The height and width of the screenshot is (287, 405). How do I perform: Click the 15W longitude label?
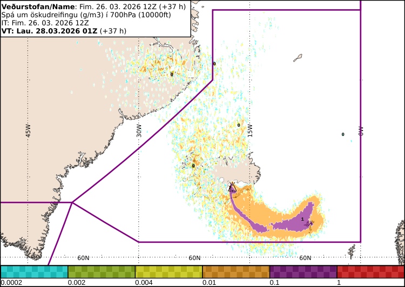250,131
